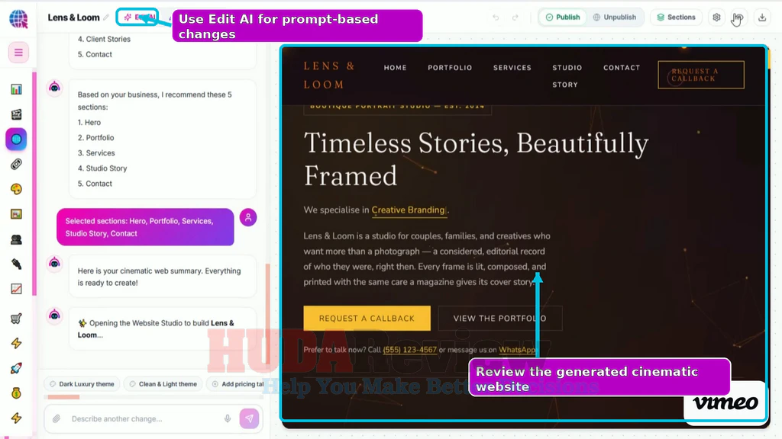Open the bar chart dashboard icon
Screen dimensions: 782x439
pos(17,90)
